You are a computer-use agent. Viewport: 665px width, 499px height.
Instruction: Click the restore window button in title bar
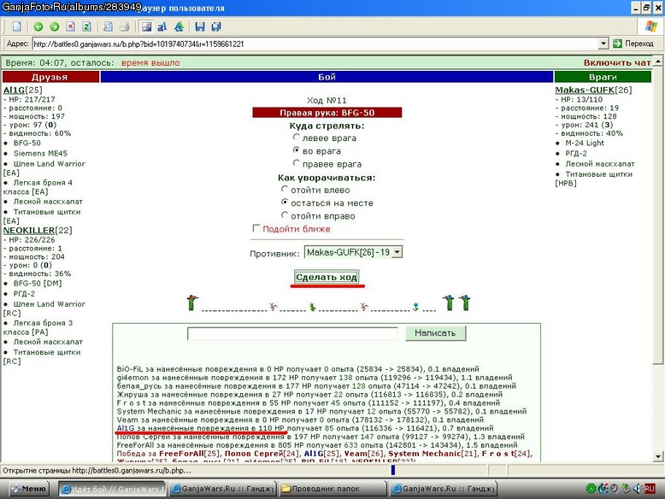pyautogui.click(x=646, y=8)
